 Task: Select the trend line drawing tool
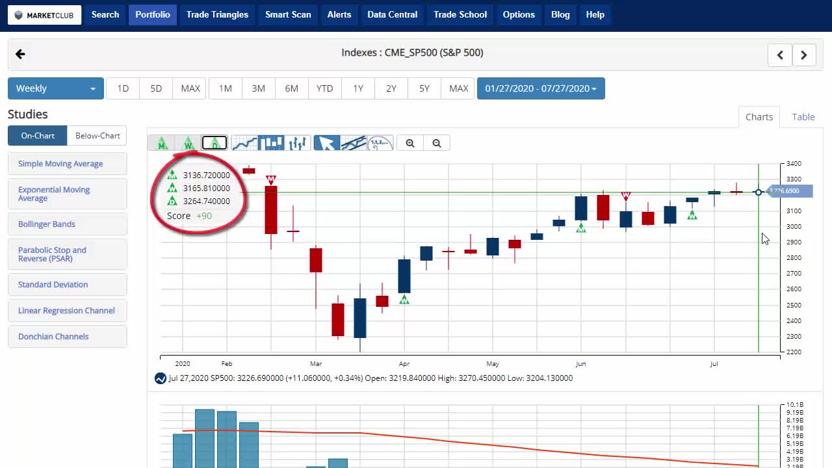354,143
